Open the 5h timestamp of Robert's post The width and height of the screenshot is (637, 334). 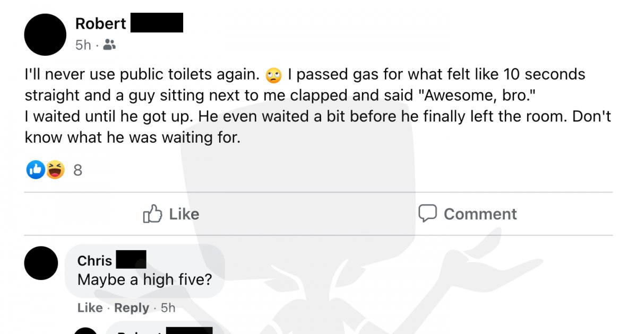click(83, 46)
